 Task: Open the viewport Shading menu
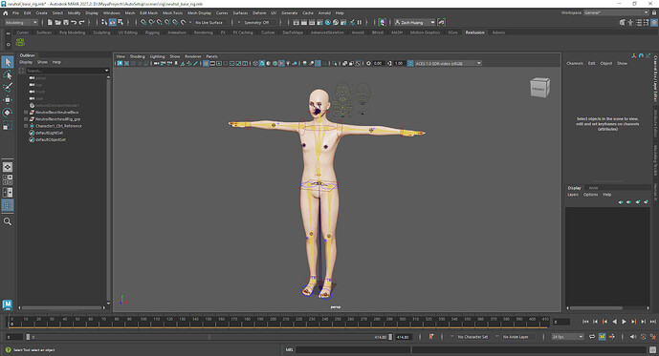coord(137,56)
